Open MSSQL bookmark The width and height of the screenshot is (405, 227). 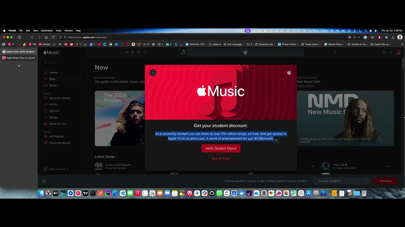coord(45,44)
